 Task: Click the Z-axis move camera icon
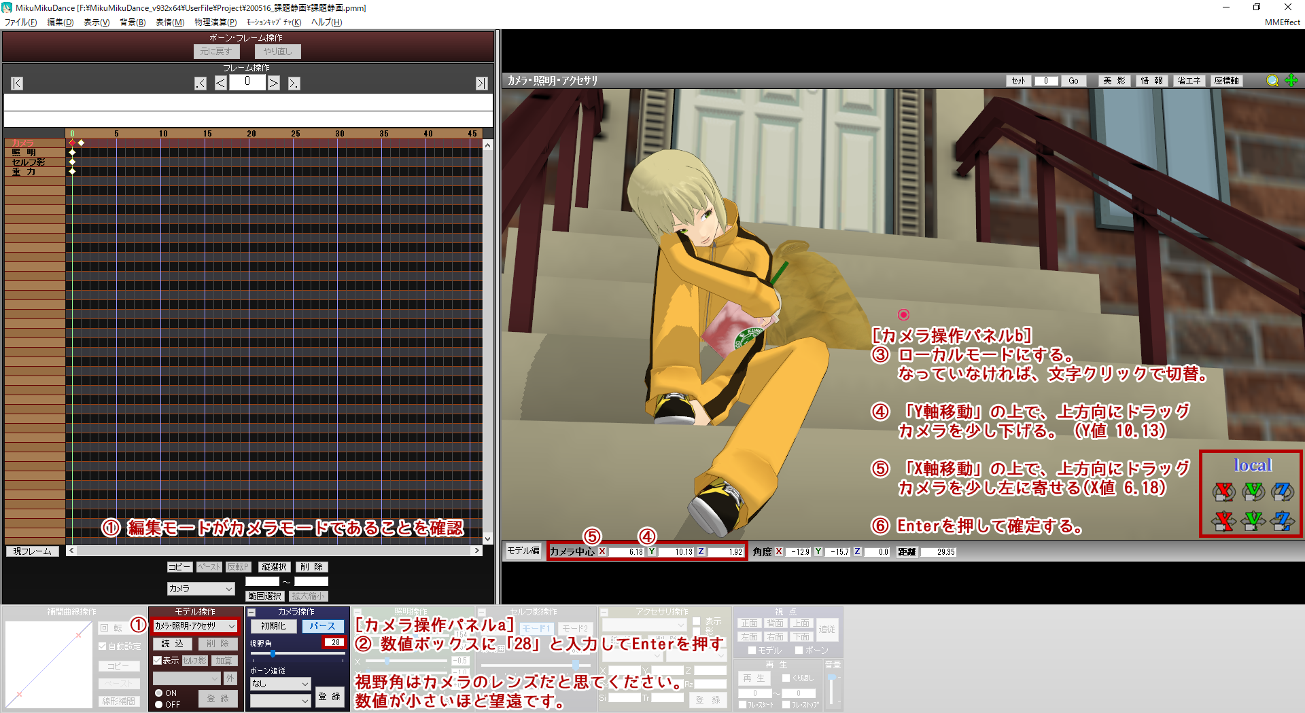pos(1282,521)
